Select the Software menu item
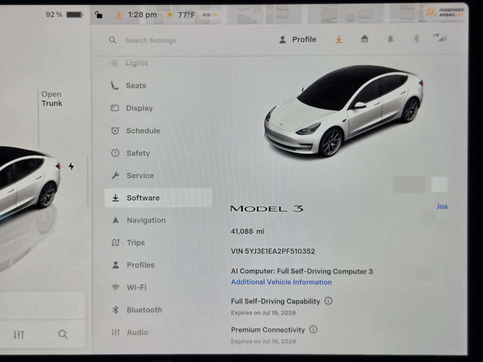 click(x=158, y=197)
